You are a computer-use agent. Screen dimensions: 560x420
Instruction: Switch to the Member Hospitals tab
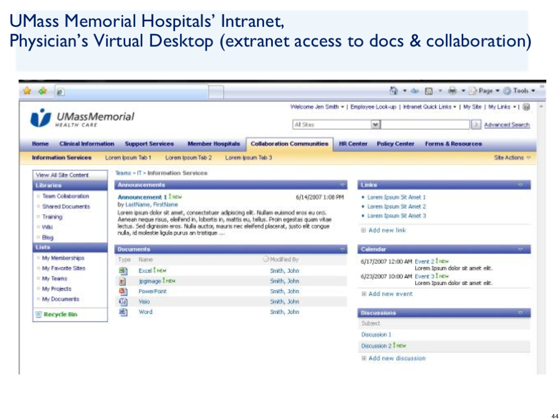[214, 144]
